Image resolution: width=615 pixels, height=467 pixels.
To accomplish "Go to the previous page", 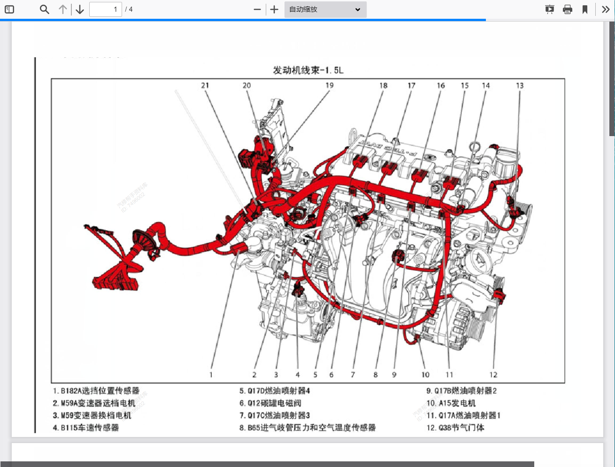I will tap(63, 9).
